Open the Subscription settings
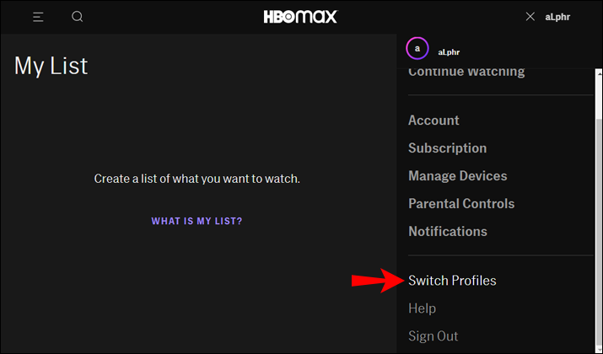The image size is (603, 354). tap(447, 148)
